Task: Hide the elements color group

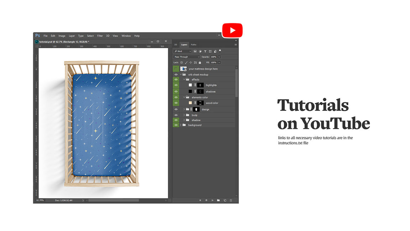Action: pyautogui.click(x=176, y=97)
